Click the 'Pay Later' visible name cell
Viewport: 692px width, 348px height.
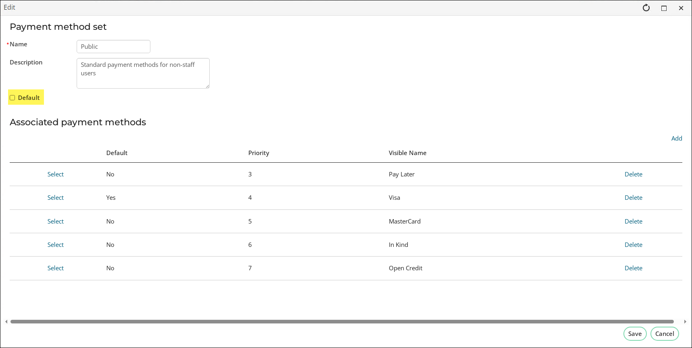[x=402, y=174]
